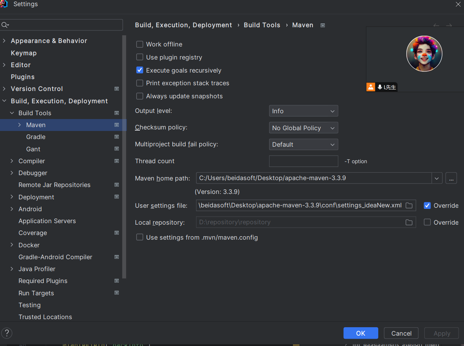The width and height of the screenshot is (464, 346).
Task: Click the microphone icon by L先生
Action: point(380,87)
